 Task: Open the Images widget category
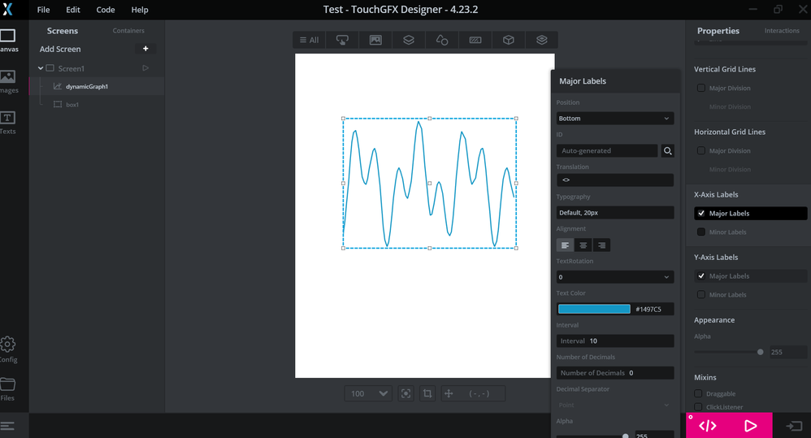[375, 40]
